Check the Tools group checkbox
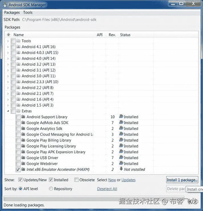Image resolution: width=203 pixels, height=211 pixels. [13, 41]
